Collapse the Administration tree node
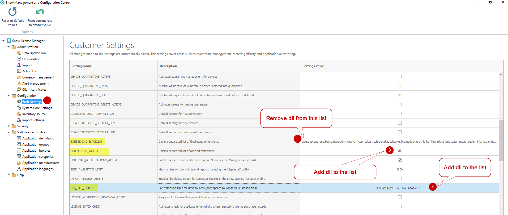The image size is (508, 215). 9,47
